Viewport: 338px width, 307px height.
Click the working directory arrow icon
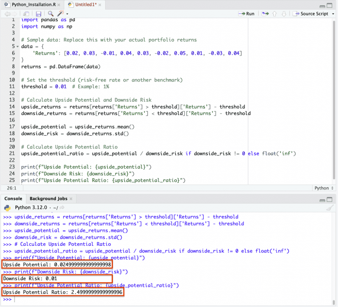pyautogui.click(x=62, y=207)
